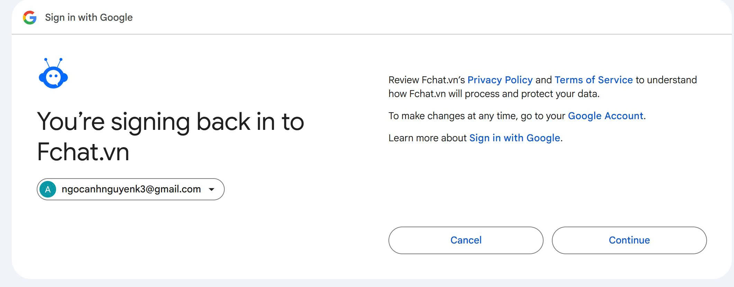The image size is (734, 287).
Task: Click the "You're signing back in to" heading
Action: [170, 122]
